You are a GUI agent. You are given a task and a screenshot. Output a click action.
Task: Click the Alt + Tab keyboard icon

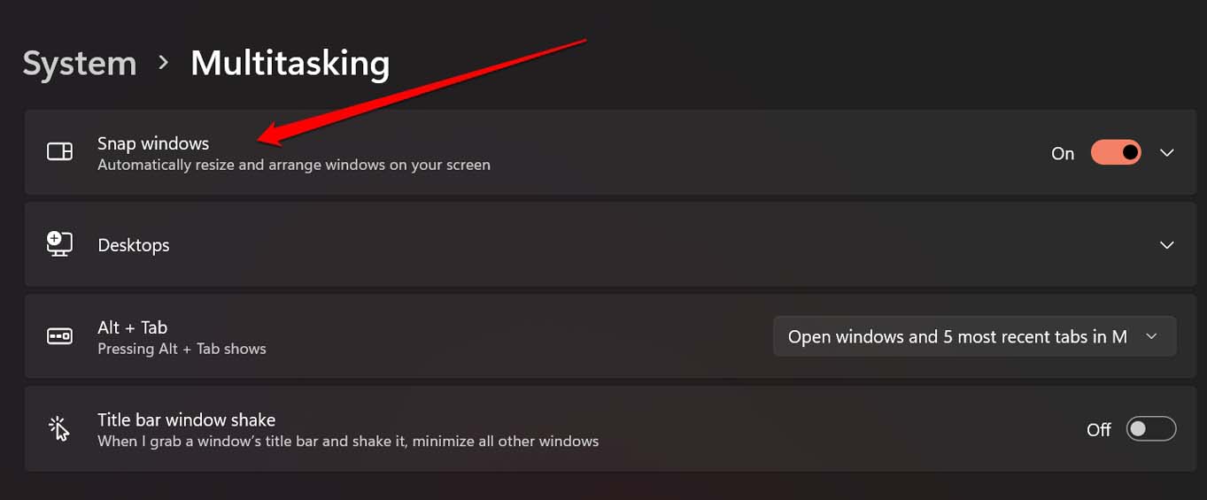59,336
